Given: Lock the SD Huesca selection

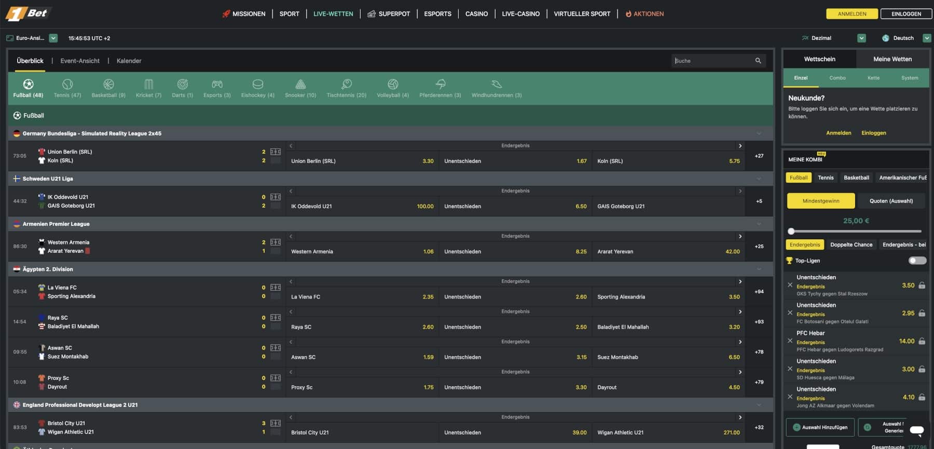Looking at the screenshot, I should (922, 369).
